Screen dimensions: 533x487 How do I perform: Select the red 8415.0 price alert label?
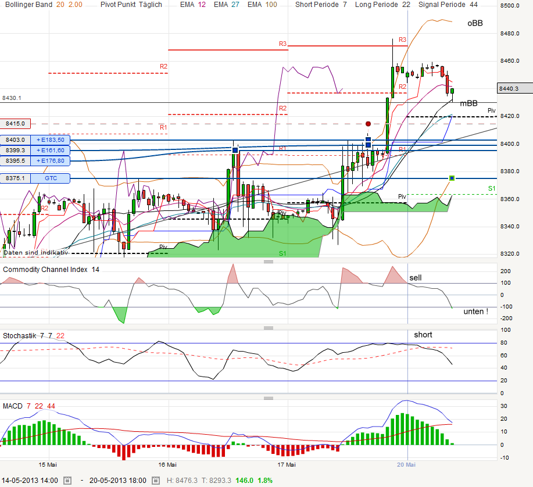point(15,124)
